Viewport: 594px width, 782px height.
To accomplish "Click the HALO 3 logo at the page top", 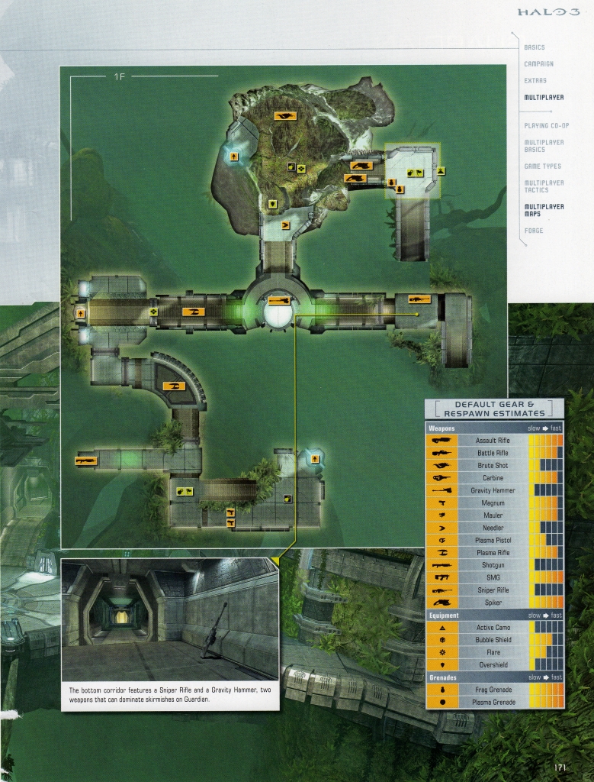I will coord(548,12).
